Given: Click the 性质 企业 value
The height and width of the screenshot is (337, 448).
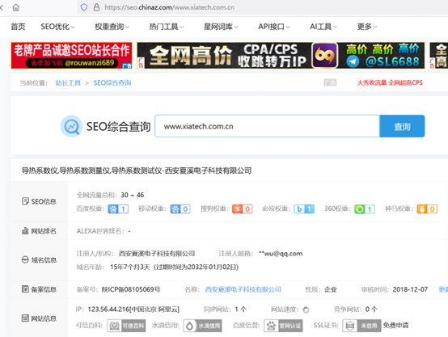Looking at the screenshot, I should [331, 289].
